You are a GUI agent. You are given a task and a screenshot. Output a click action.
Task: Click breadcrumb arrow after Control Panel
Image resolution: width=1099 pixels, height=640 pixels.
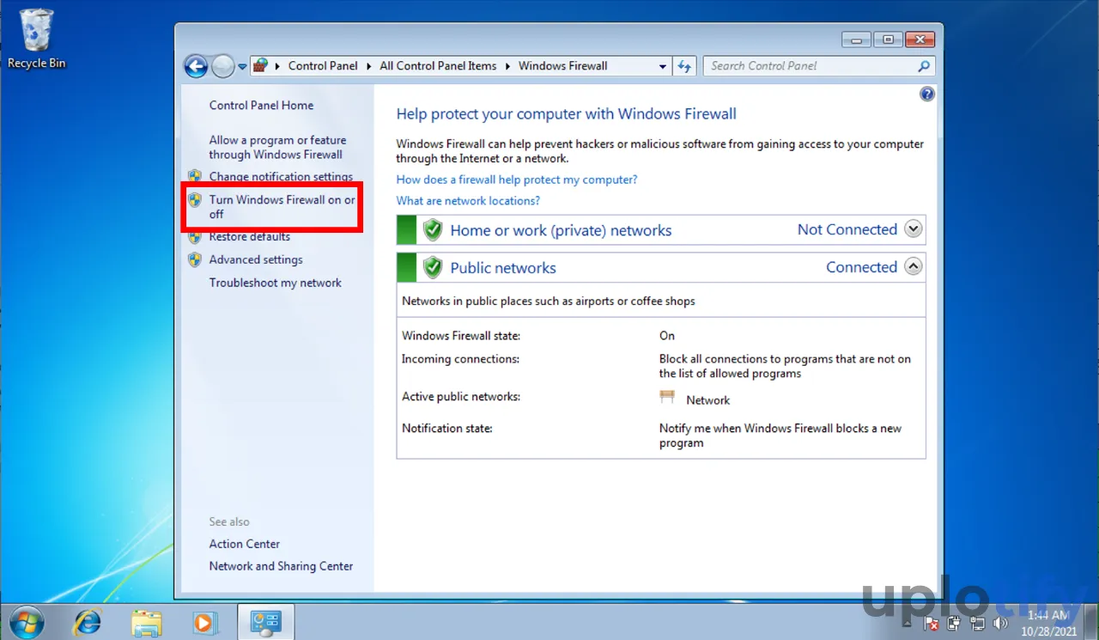[369, 66]
